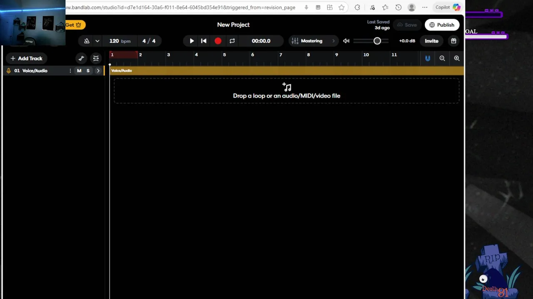The image size is (533, 299).
Task: Toggle the loop cycle button
Action: [232, 41]
